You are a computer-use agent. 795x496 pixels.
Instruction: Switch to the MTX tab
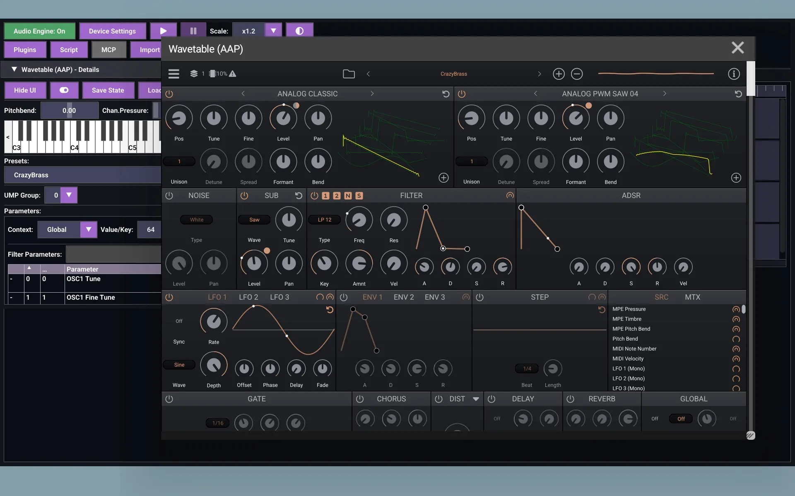(x=694, y=297)
